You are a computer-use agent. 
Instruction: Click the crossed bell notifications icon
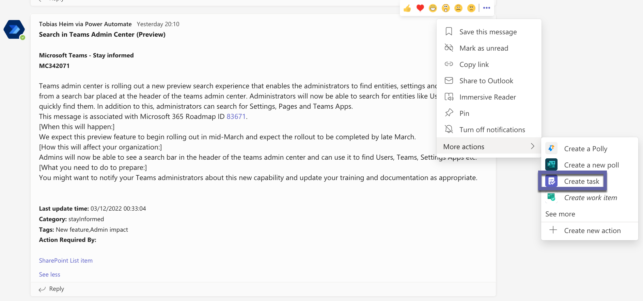(449, 129)
